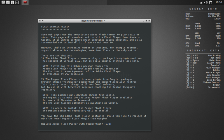Click the 2.13 GHz value
This screenshot has width=224, height=140.
[218, 46]
